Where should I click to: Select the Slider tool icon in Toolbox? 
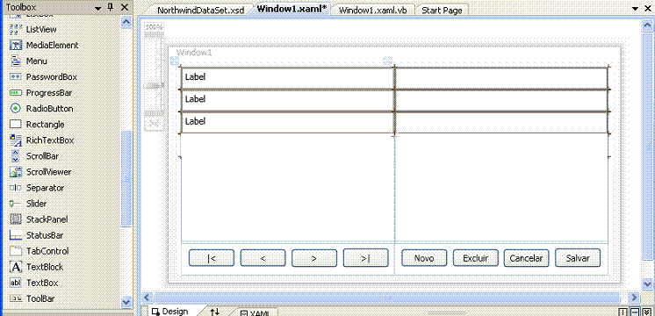(x=16, y=204)
